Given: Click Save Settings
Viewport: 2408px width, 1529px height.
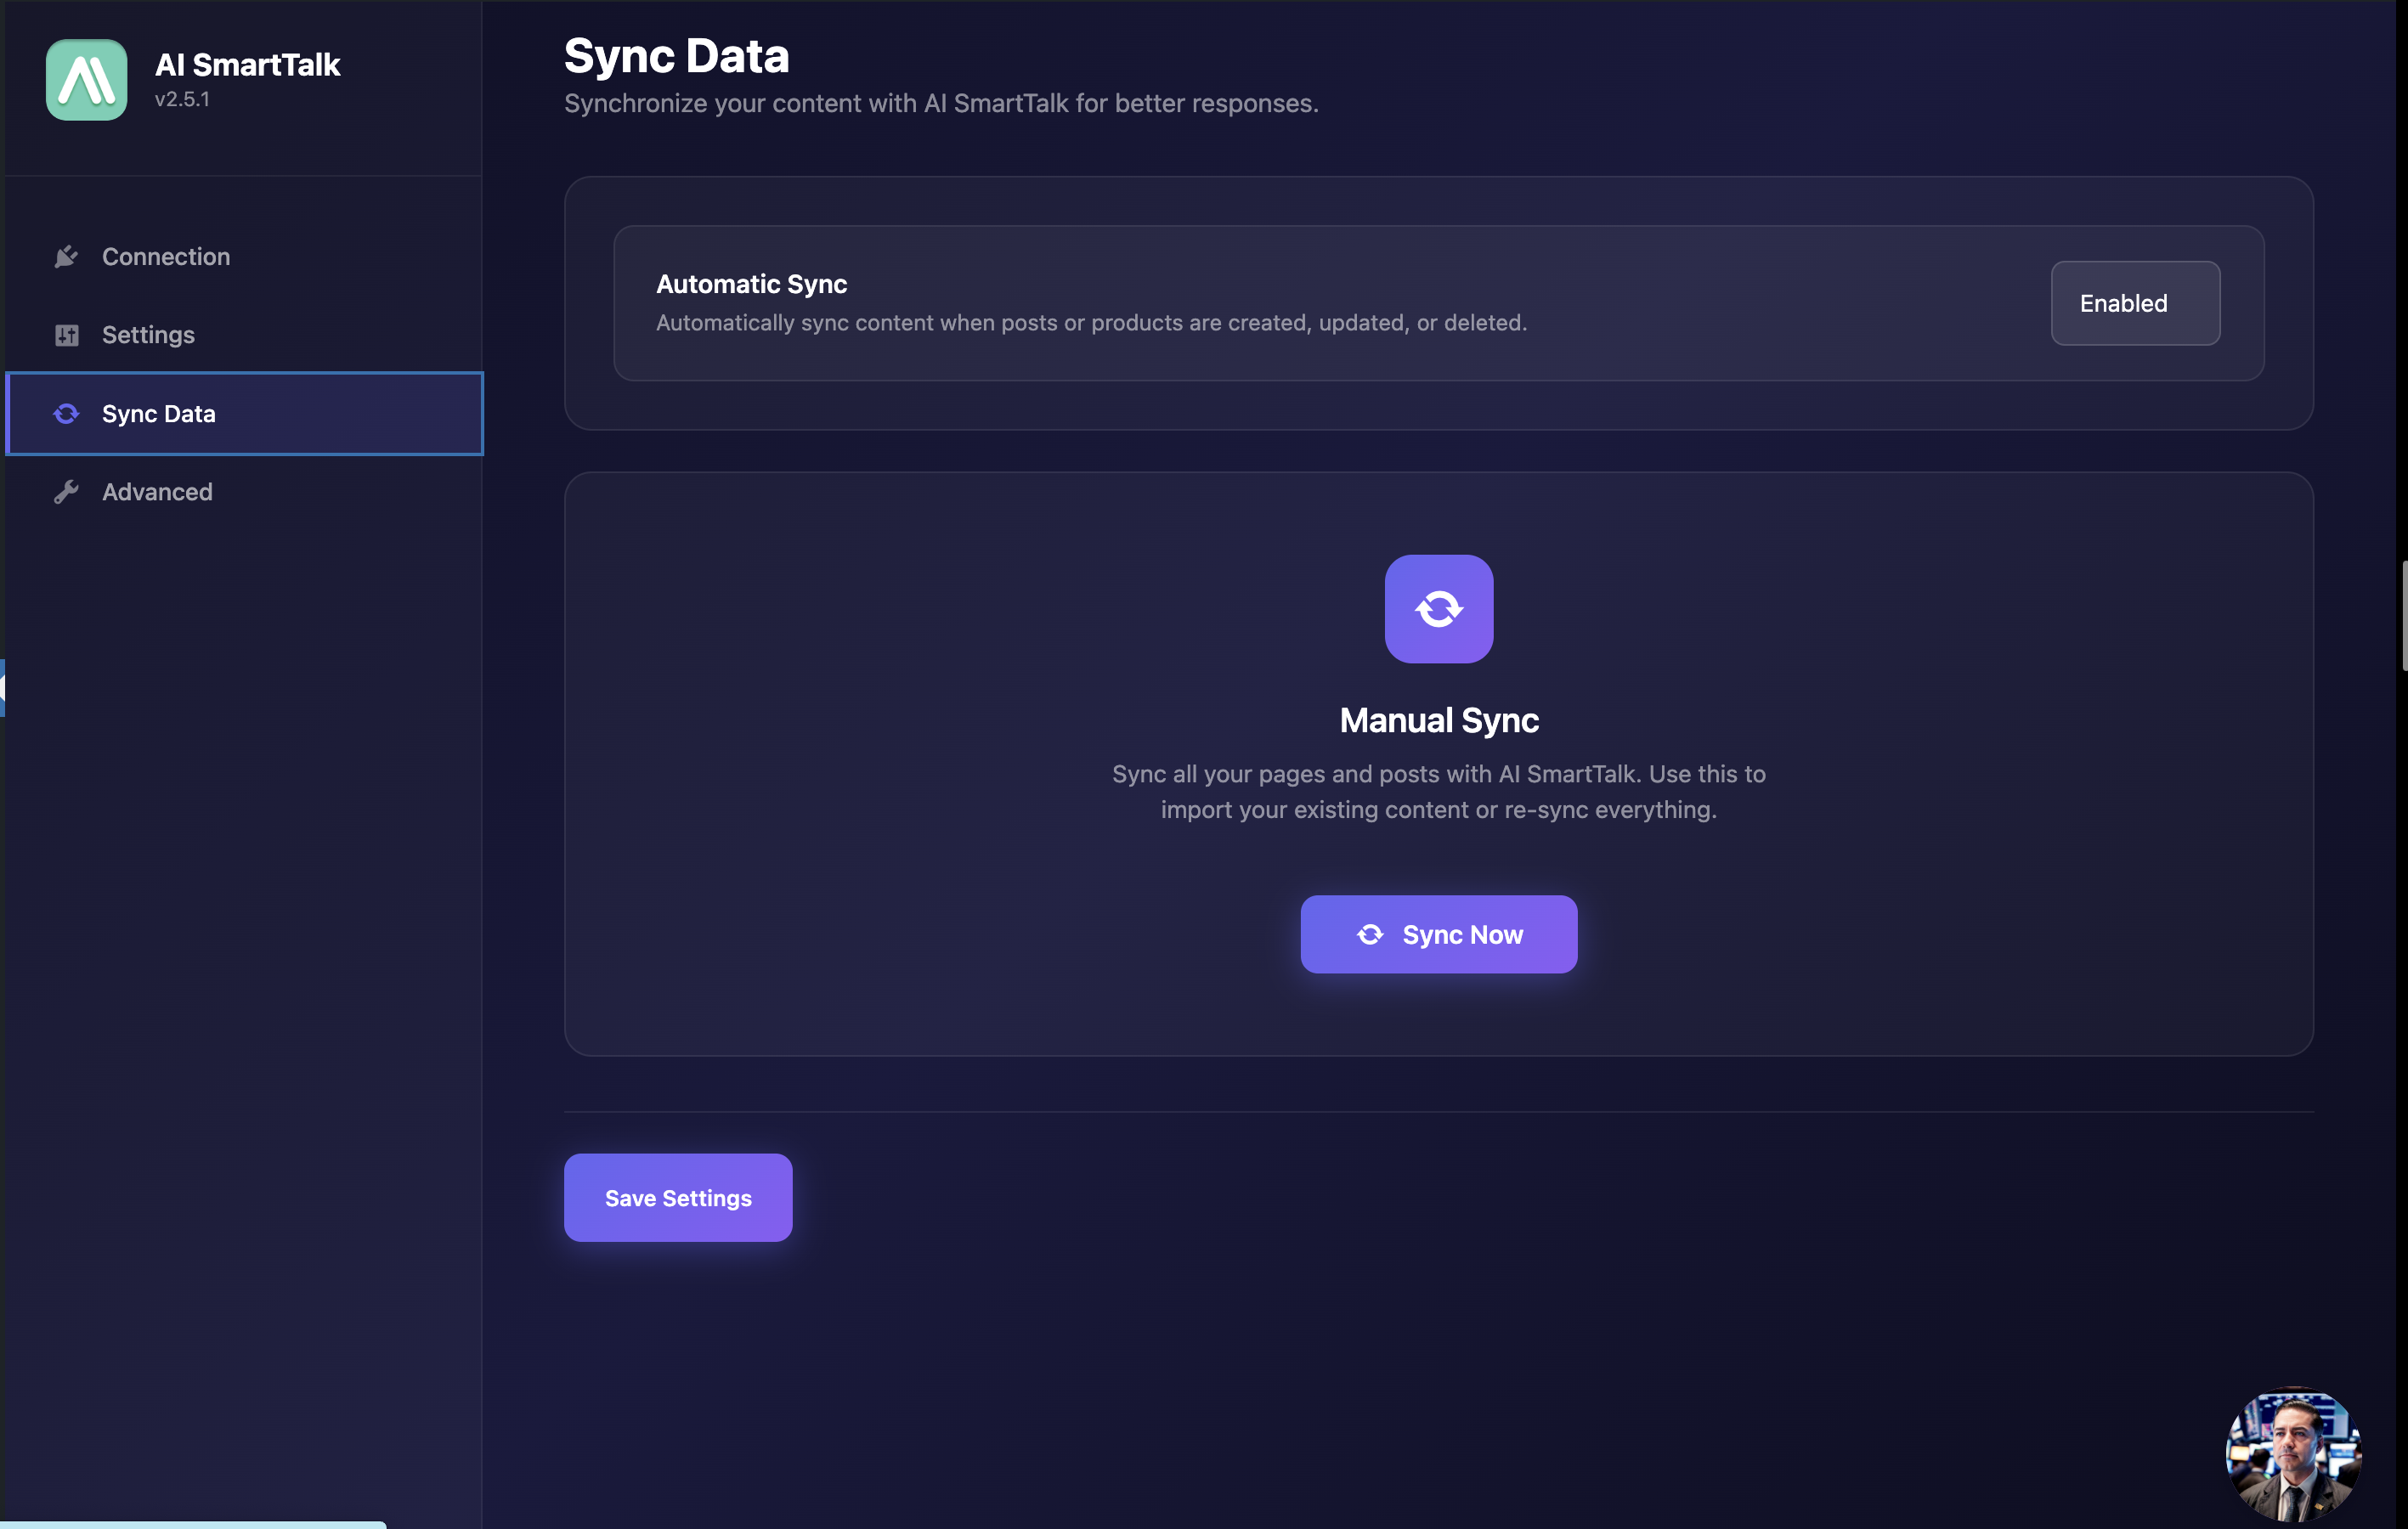Looking at the screenshot, I should tap(677, 1197).
